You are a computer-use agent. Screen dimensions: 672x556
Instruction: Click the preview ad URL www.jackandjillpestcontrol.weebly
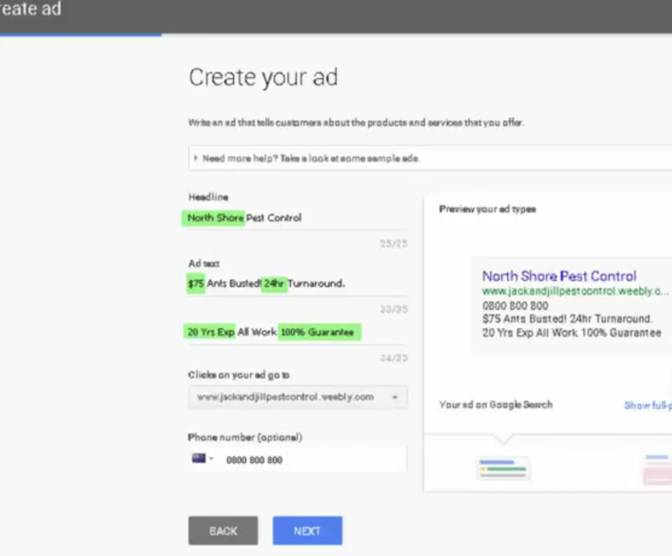pos(575,291)
